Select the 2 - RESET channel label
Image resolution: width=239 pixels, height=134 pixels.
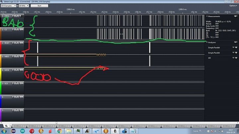(6, 43)
